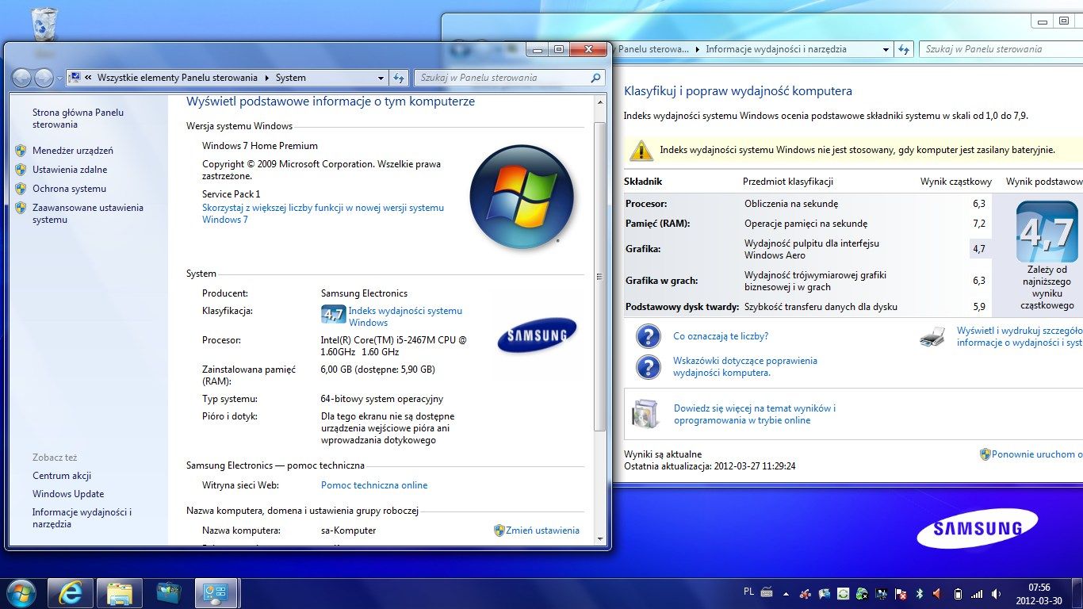Click the red muted-speaker tray icon
The image size is (1083, 609).
(938, 593)
